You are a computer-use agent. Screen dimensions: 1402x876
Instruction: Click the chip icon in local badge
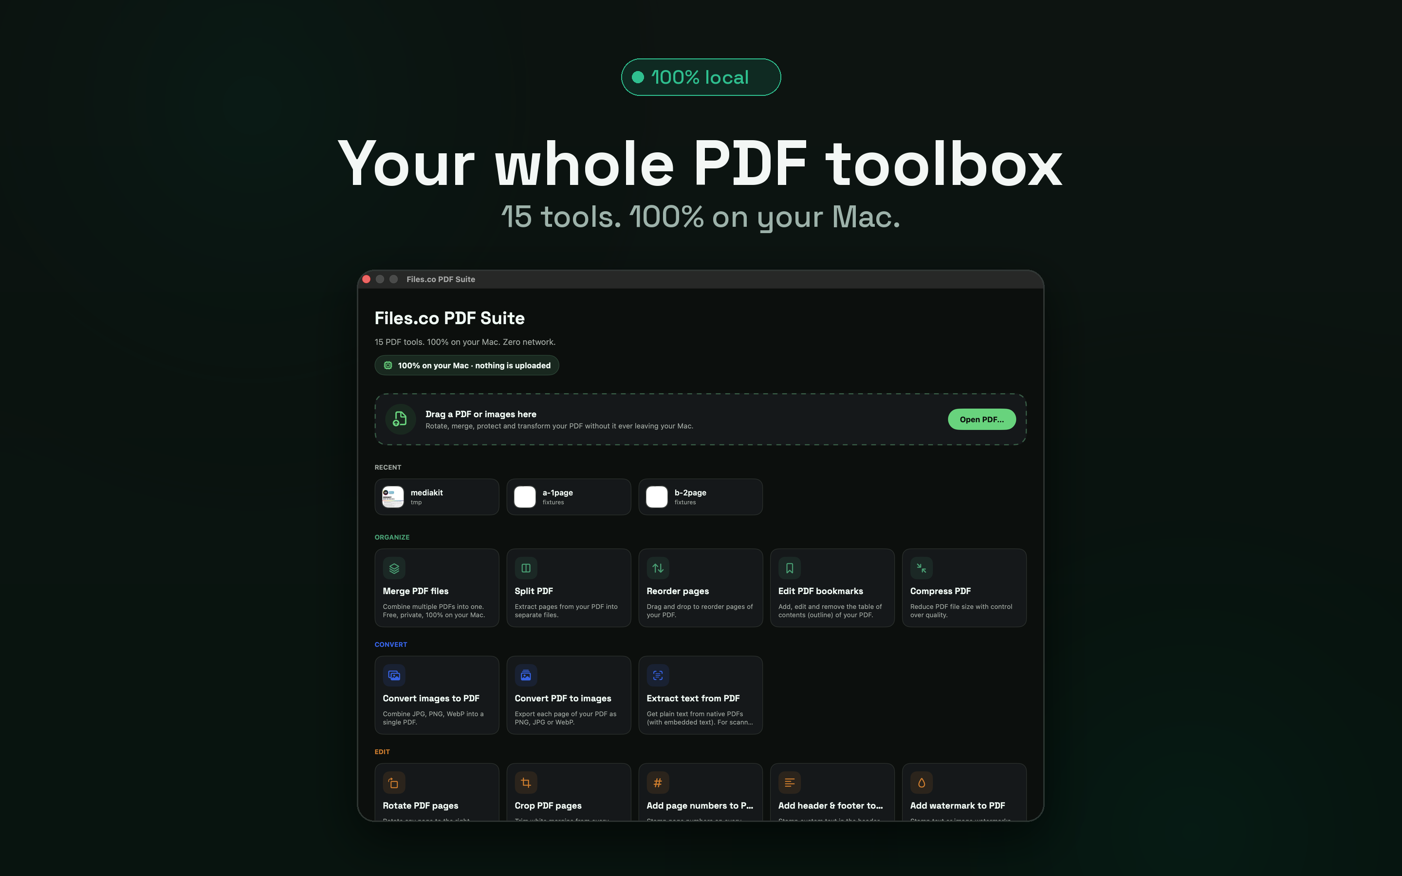(388, 365)
